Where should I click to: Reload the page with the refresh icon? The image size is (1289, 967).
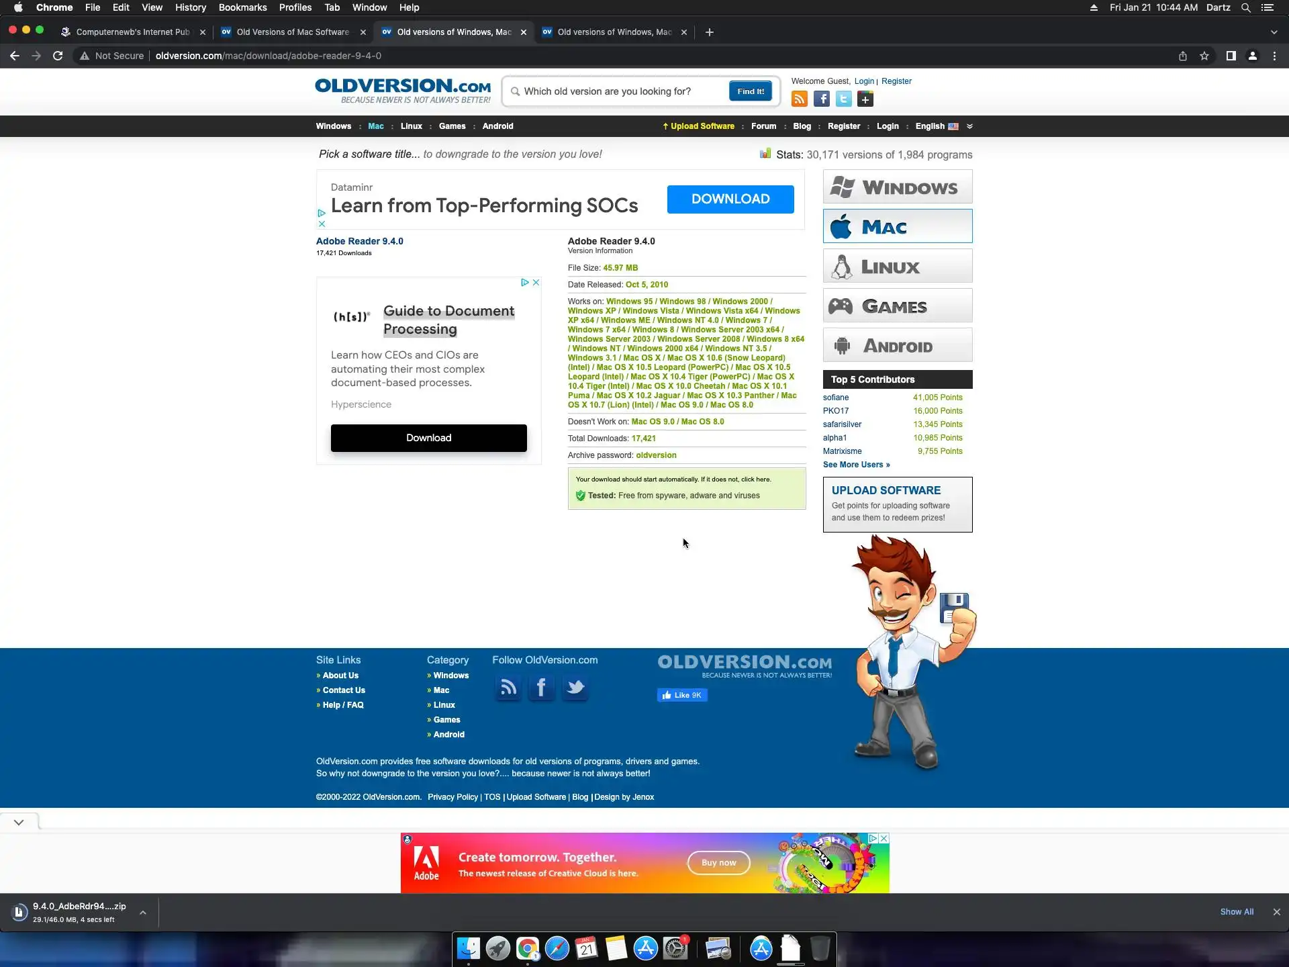click(x=58, y=56)
